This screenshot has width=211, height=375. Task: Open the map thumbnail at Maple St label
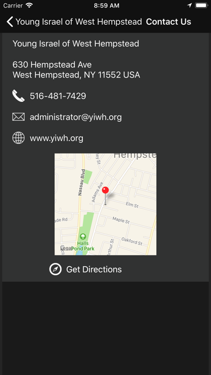pyautogui.click(x=121, y=220)
